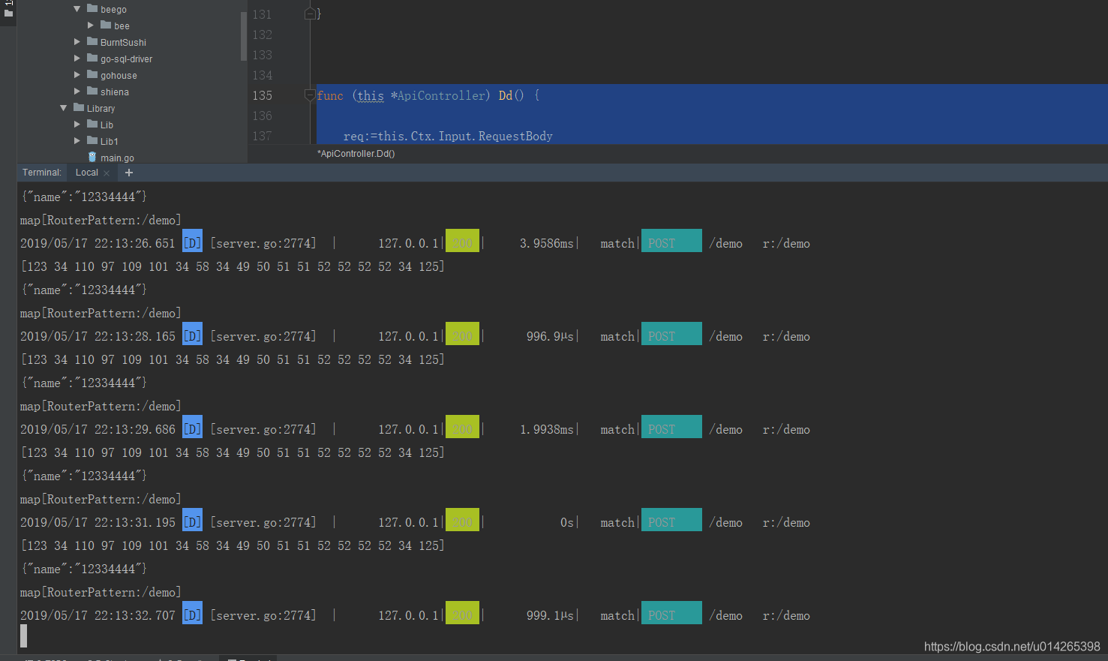This screenshot has width=1108, height=661.
Task: Click the fold marker at line 131
Action: point(310,14)
